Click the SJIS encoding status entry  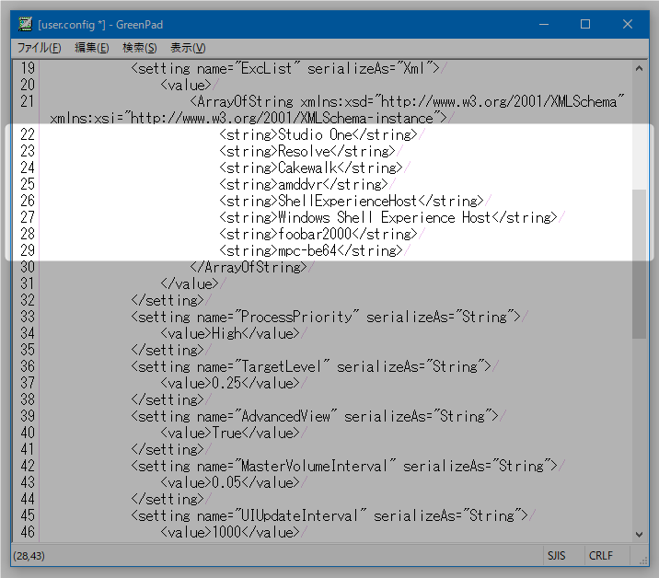[x=557, y=556]
